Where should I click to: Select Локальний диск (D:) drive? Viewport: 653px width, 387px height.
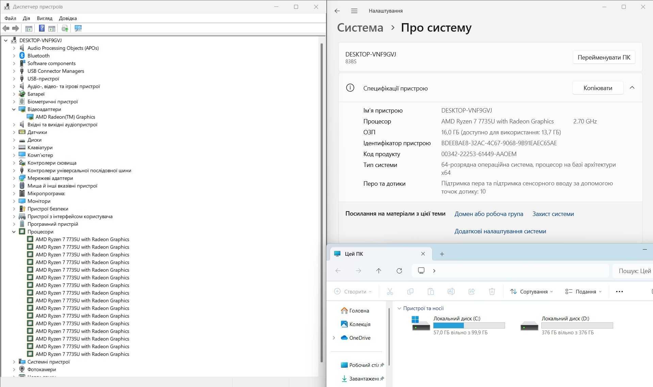[x=567, y=325]
